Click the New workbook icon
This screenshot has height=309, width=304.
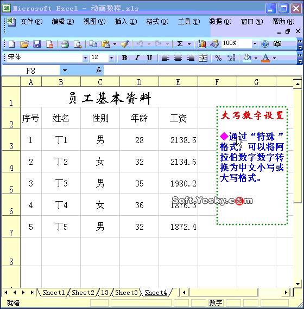click(x=11, y=44)
